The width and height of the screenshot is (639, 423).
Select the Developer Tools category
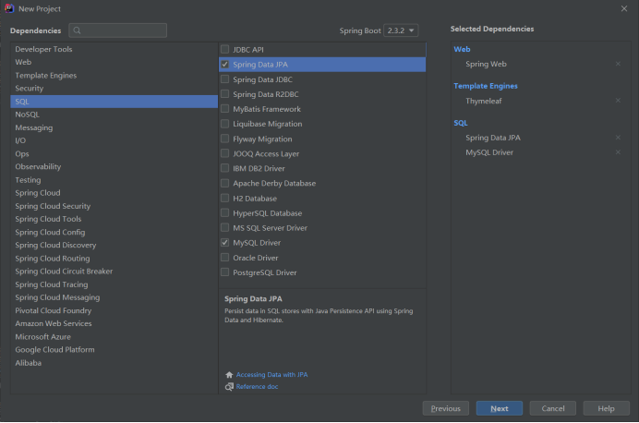click(x=115, y=49)
